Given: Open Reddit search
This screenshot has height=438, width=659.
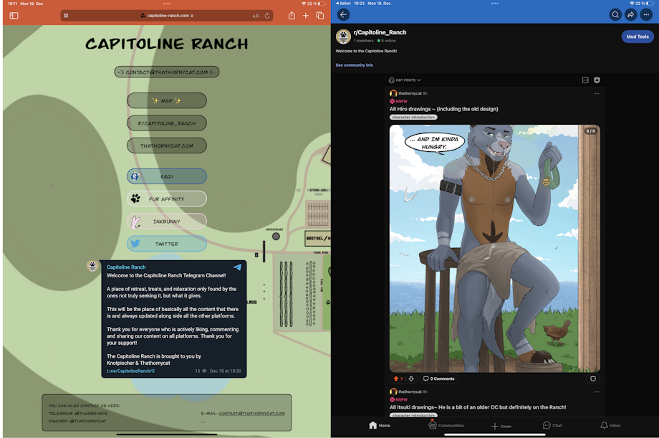Looking at the screenshot, I should [x=615, y=15].
